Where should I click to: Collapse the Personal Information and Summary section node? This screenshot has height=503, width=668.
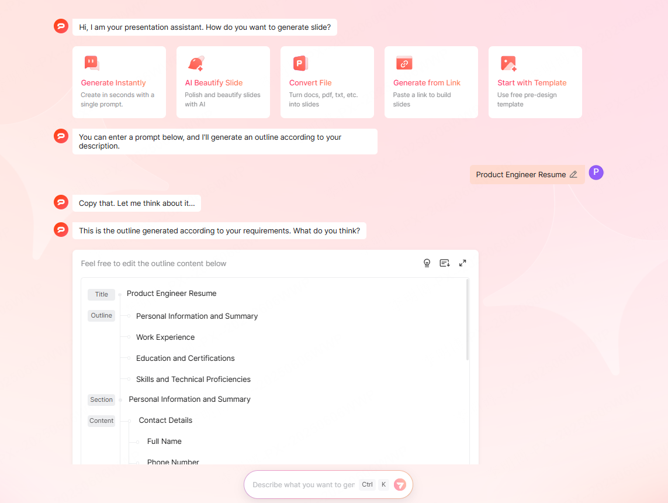pos(120,399)
